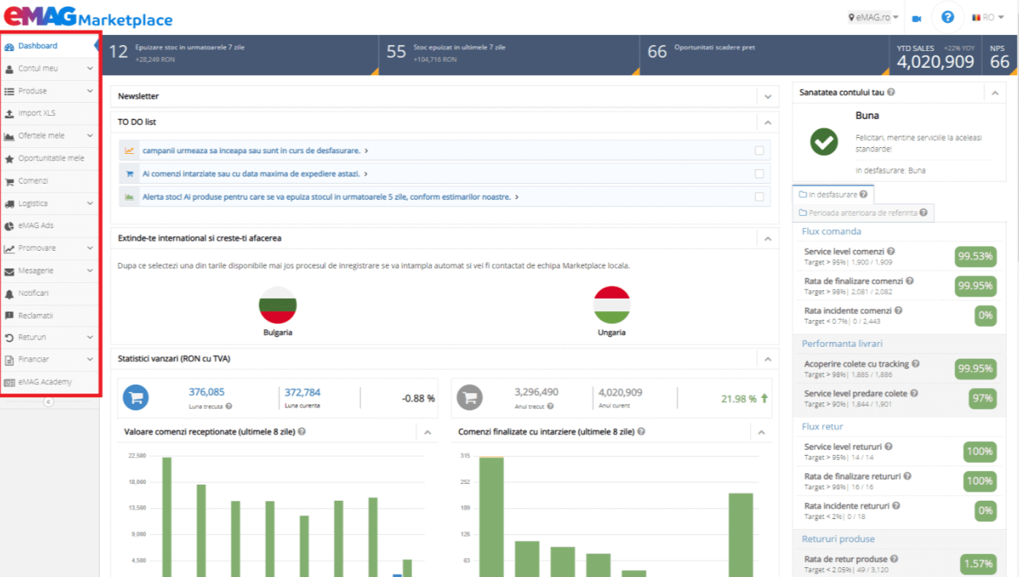Image resolution: width=1019 pixels, height=577 pixels.
Task: Open the blue help question mark icon
Action: tap(947, 17)
